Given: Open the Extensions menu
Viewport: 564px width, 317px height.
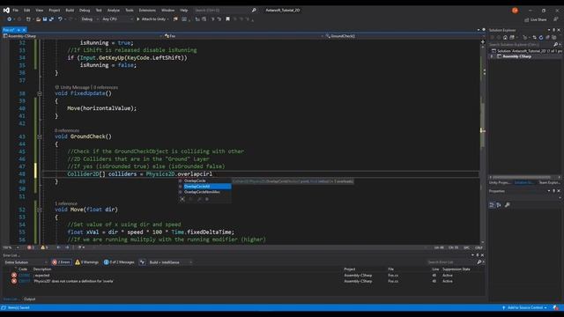Looking at the screenshot, I should click(x=147, y=11).
